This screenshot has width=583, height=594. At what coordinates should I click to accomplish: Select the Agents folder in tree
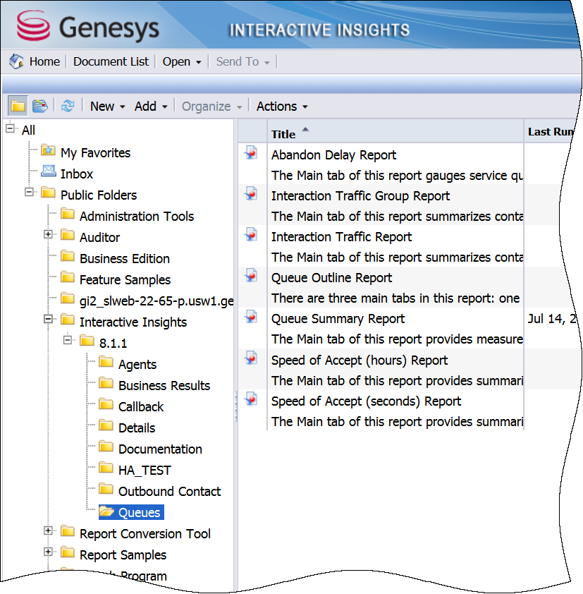pos(137,364)
